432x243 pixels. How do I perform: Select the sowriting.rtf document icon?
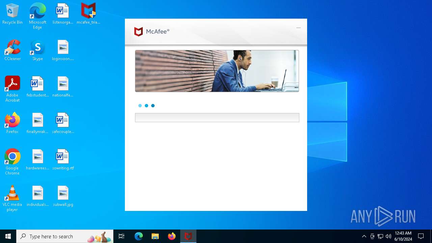point(63,160)
